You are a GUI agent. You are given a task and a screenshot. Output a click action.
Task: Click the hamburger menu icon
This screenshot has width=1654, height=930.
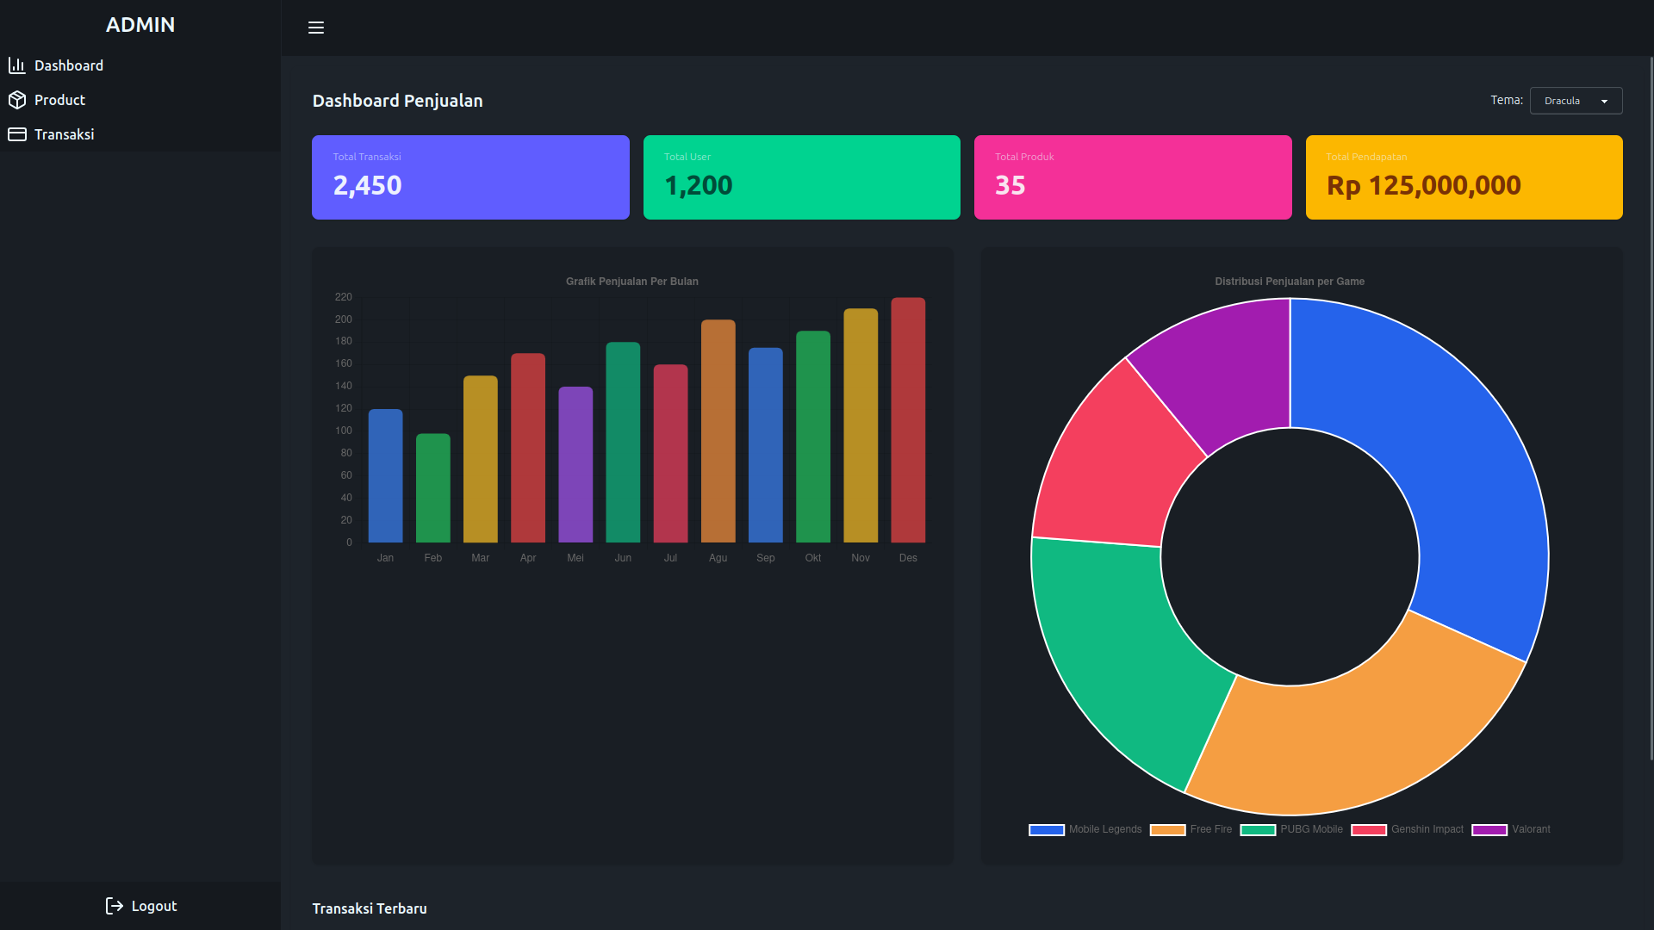(316, 28)
